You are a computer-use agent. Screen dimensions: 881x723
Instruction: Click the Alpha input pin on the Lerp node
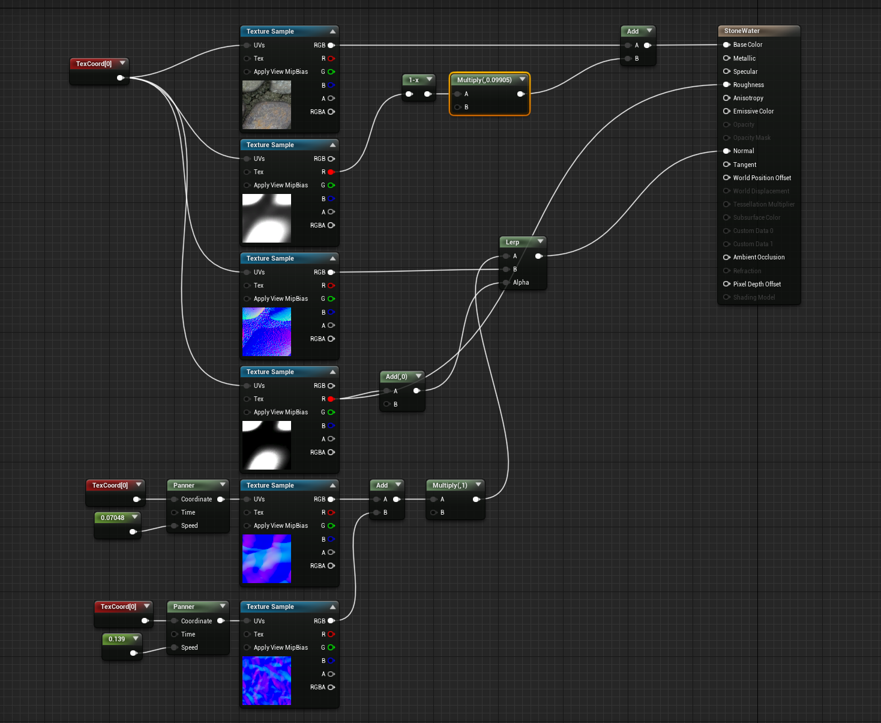click(x=506, y=282)
